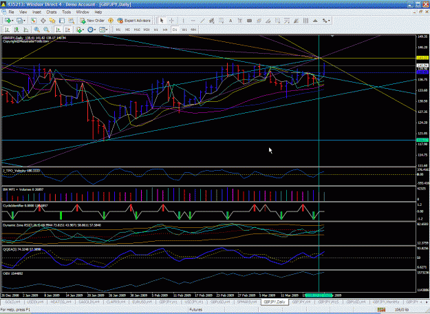Viewport: 430px width, 314px height.
Task: Open the Terminal window icon
Action: (62, 21)
